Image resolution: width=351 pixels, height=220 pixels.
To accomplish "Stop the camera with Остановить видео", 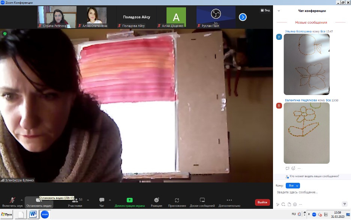I will (x=39, y=202).
